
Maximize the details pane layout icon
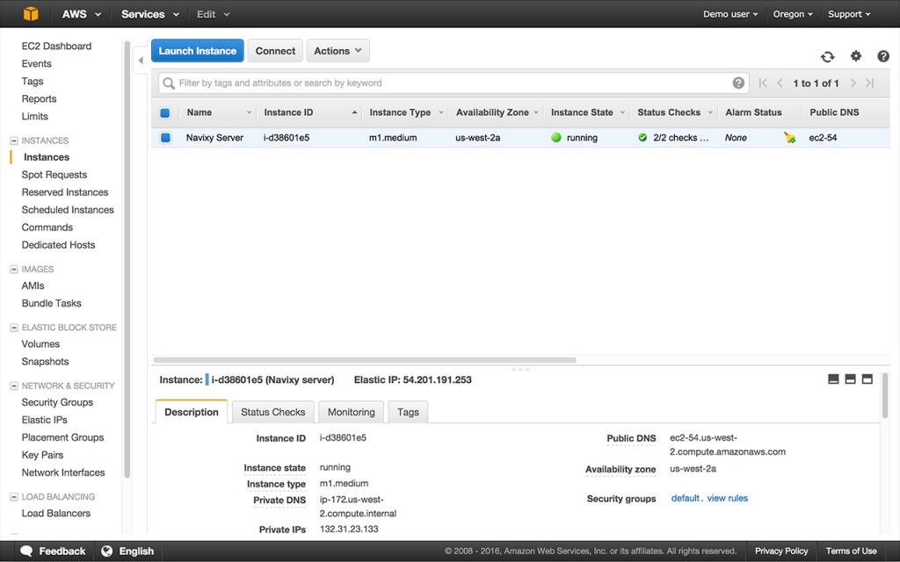(x=867, y=379)
